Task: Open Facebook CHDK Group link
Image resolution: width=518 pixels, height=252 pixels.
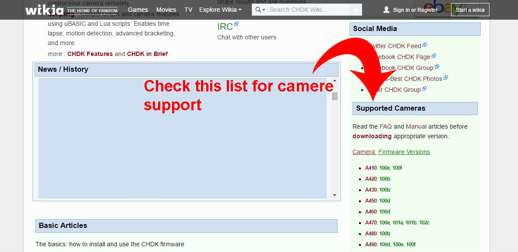Action: click(x=400, y=68)
